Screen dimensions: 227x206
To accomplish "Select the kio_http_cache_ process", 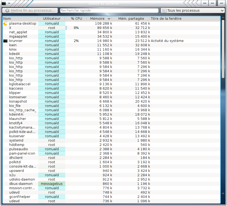I will pos(22,110).
